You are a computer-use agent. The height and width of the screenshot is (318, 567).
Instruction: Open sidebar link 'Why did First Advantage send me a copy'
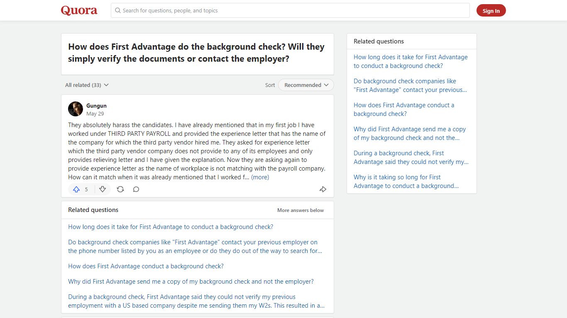click(x=410, y=133)
